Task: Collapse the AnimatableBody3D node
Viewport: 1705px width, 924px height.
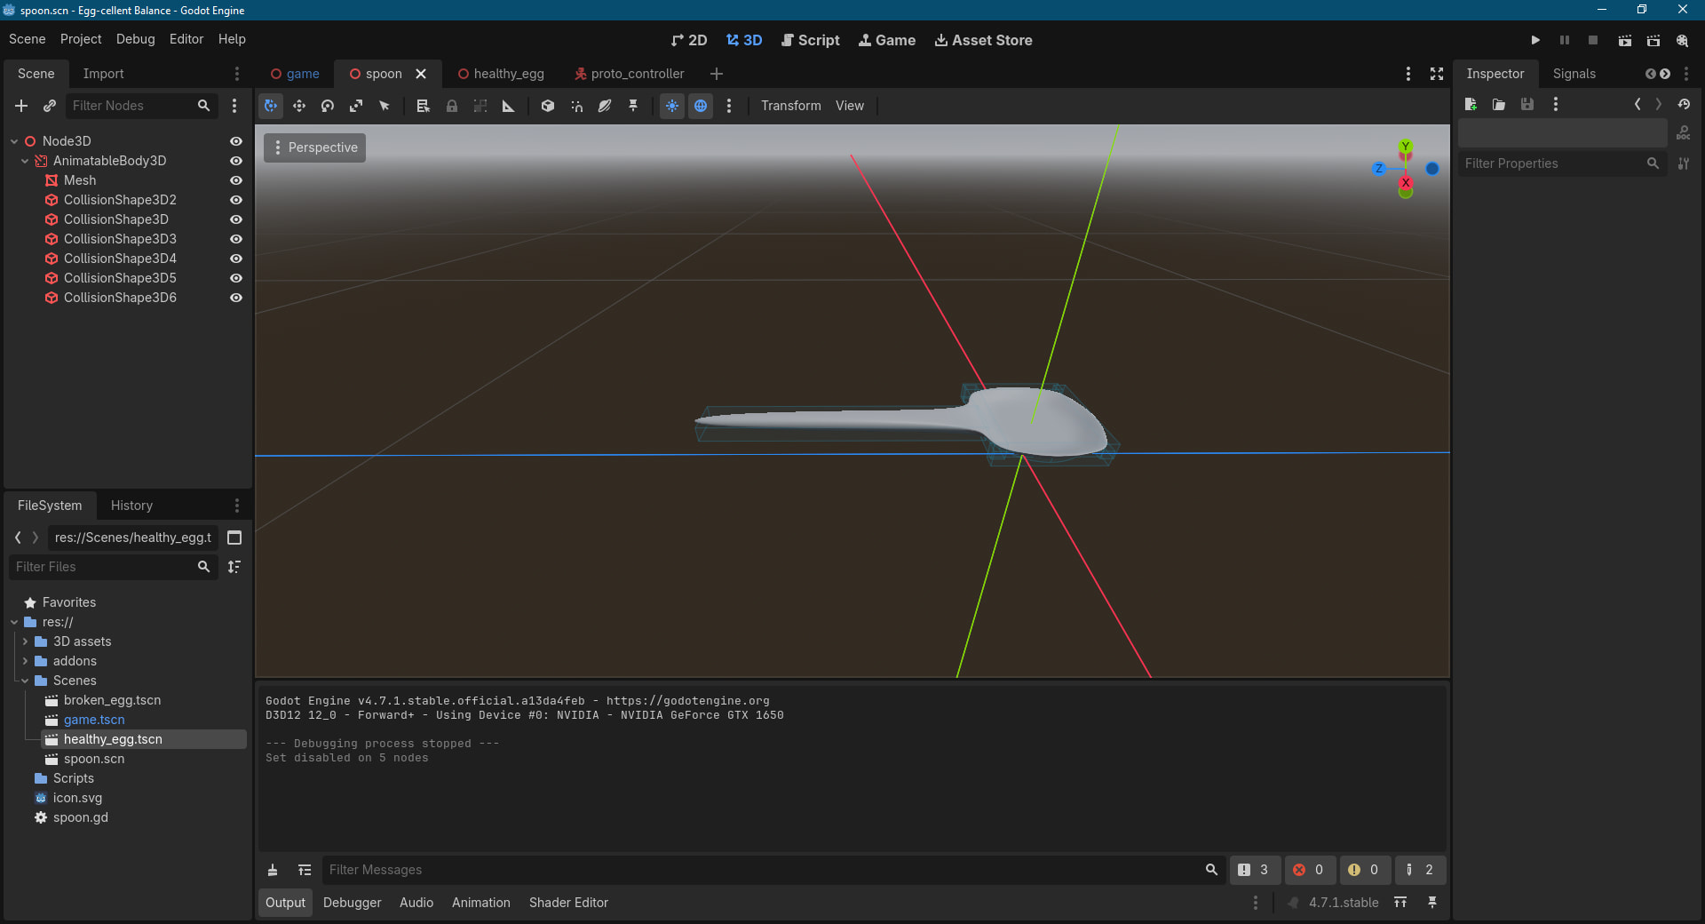Action: coord(25,161)
